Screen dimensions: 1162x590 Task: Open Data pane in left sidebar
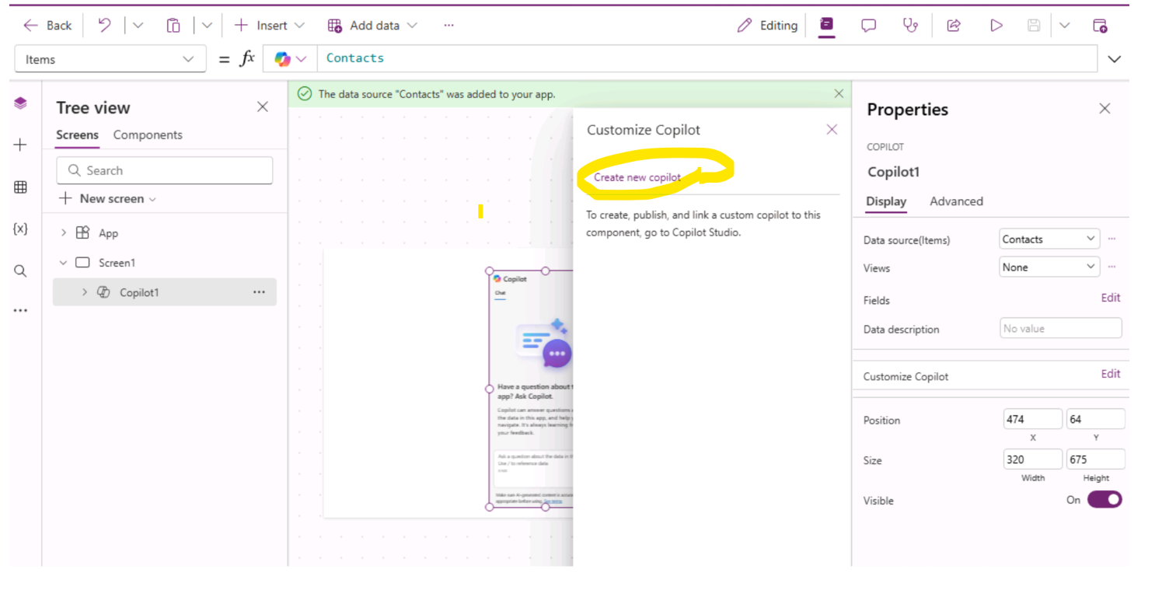click(x=21, y=187)
